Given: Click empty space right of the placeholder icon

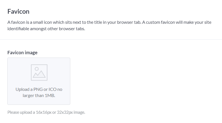Looking at the screenshot, I should [59, 72].
